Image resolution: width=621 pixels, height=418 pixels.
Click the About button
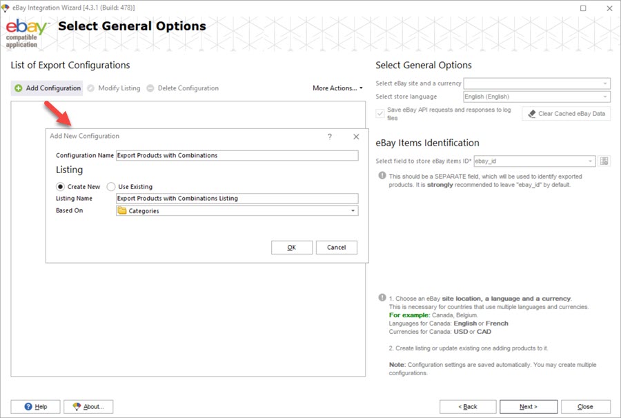point(88,406)
